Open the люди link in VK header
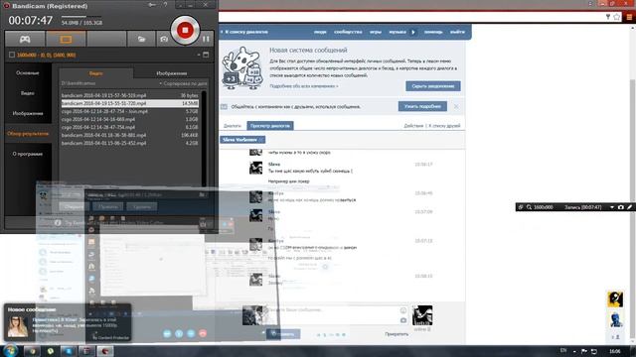The width and height of the screenshot is (636, 357). (x=320, y=32)
